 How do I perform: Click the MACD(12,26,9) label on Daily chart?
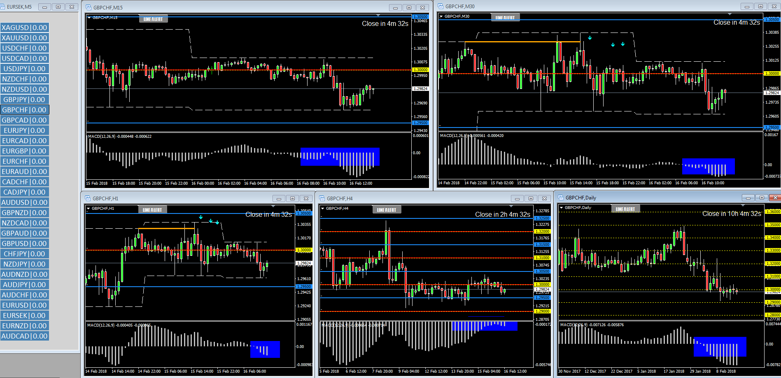click(x=574, y=325)
